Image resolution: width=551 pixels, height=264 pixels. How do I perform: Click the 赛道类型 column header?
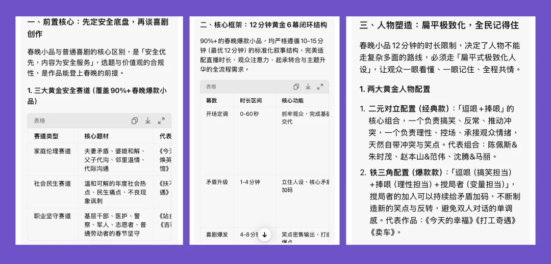click(46, 136)
